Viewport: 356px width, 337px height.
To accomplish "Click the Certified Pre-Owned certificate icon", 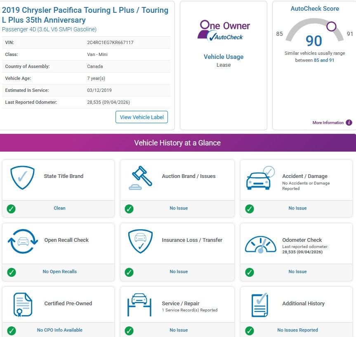I will click(x=23, y=304).
